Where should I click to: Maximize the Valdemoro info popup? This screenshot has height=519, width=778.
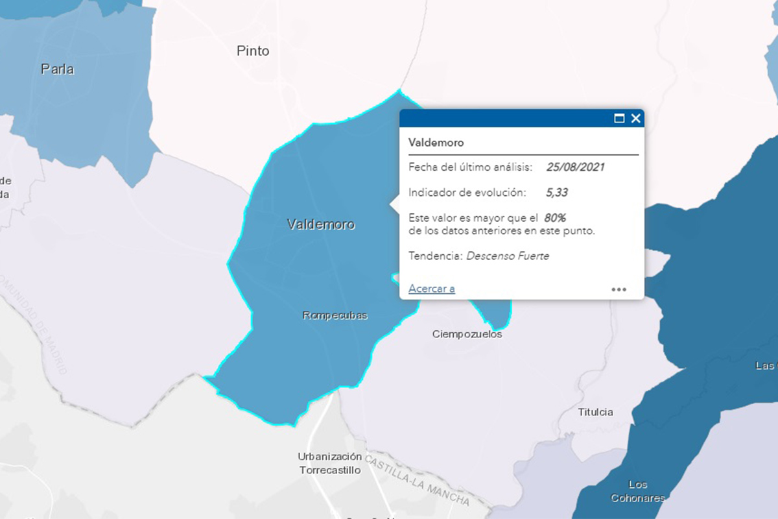pos(619,118)
